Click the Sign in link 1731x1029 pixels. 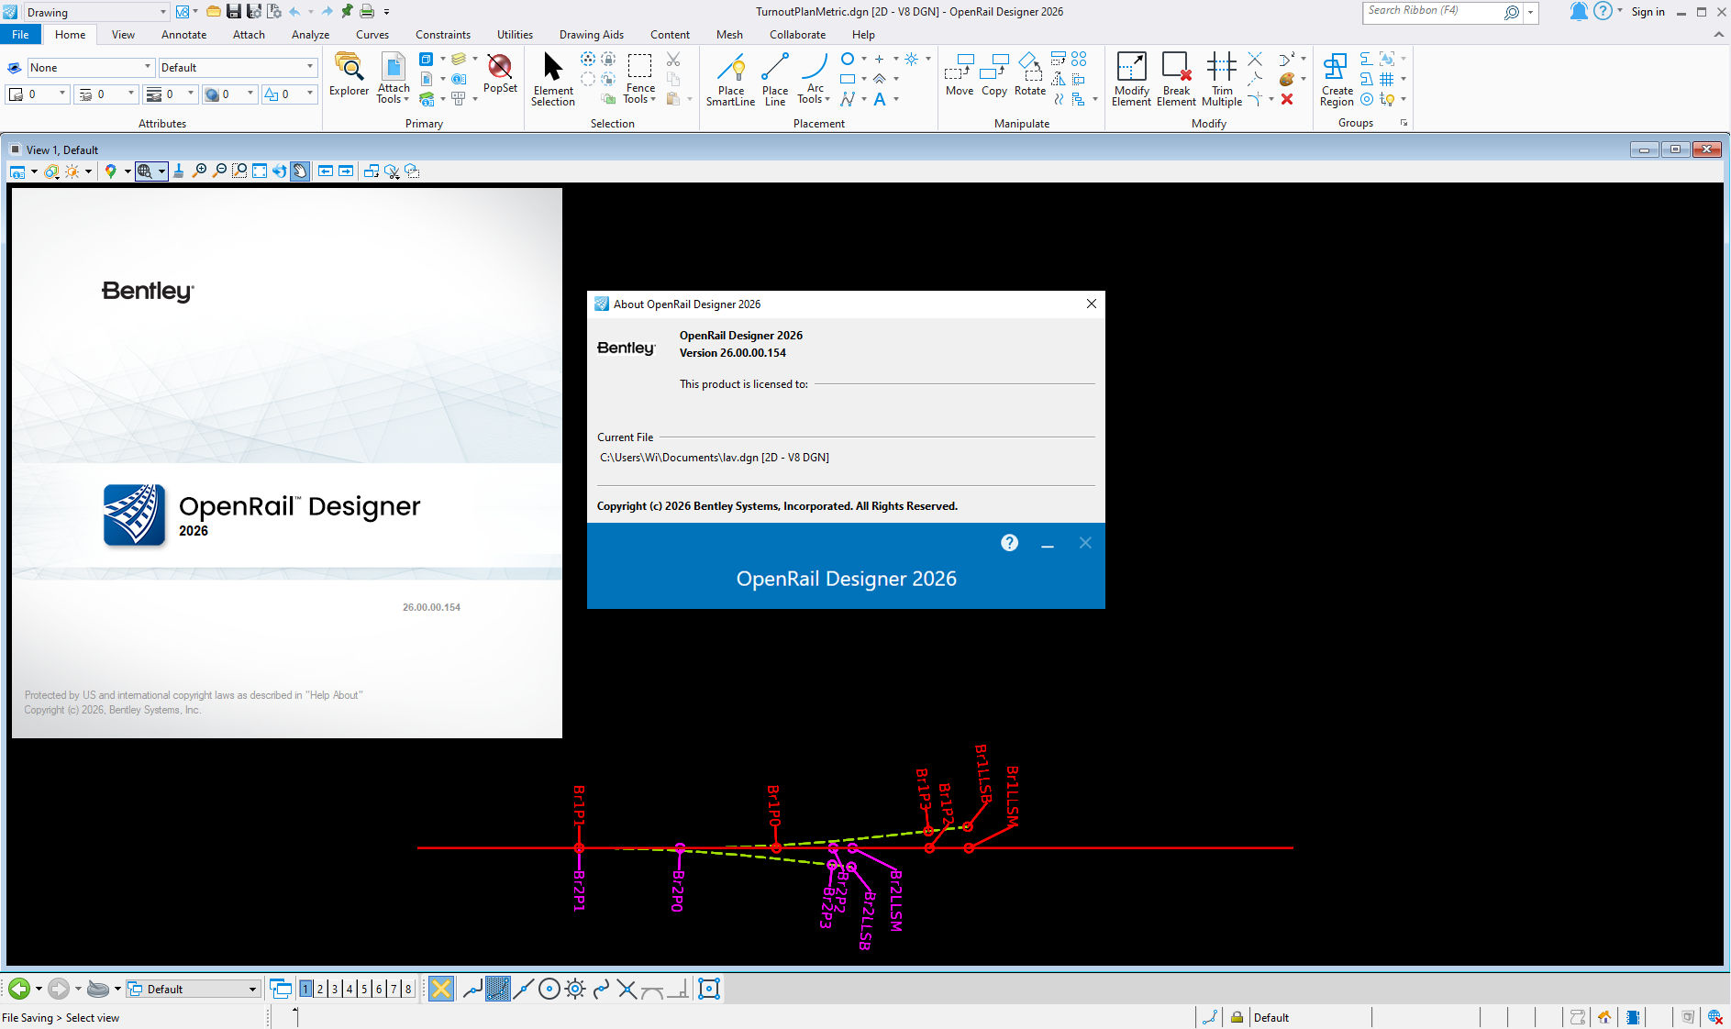pyautogui.click(x=1648, y=12)
